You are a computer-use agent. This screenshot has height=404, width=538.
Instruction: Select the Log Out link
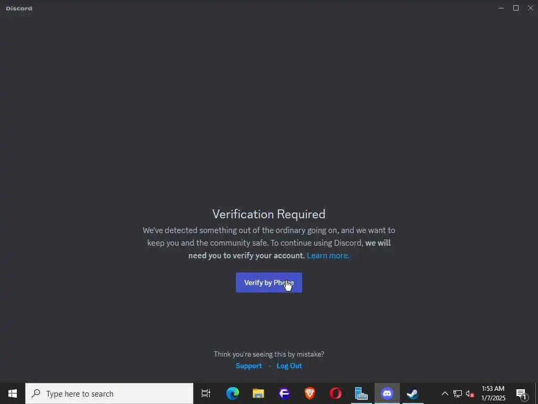point(289,366)
